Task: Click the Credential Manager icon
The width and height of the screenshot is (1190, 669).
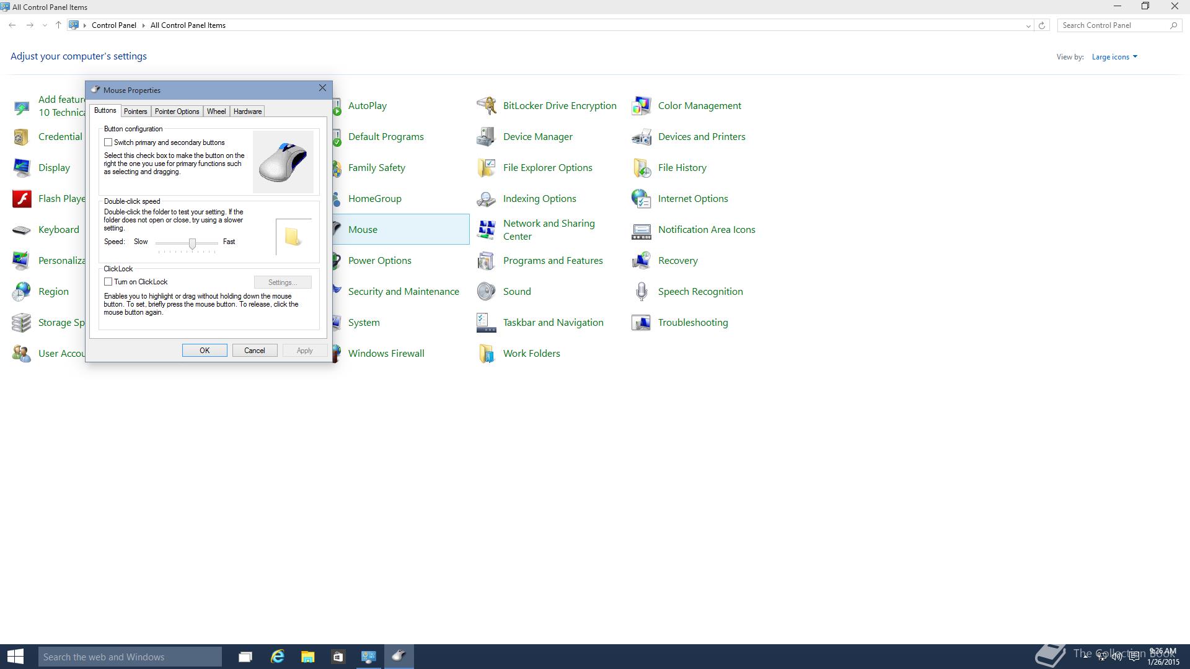Action: 22,136
